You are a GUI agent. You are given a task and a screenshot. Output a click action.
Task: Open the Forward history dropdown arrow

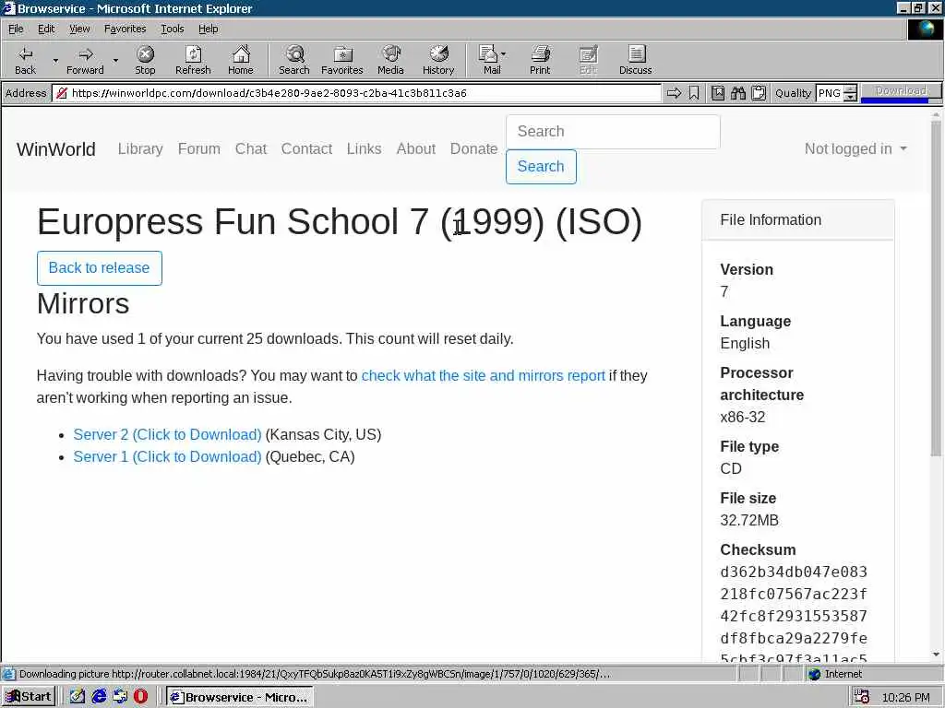(115, 60)
